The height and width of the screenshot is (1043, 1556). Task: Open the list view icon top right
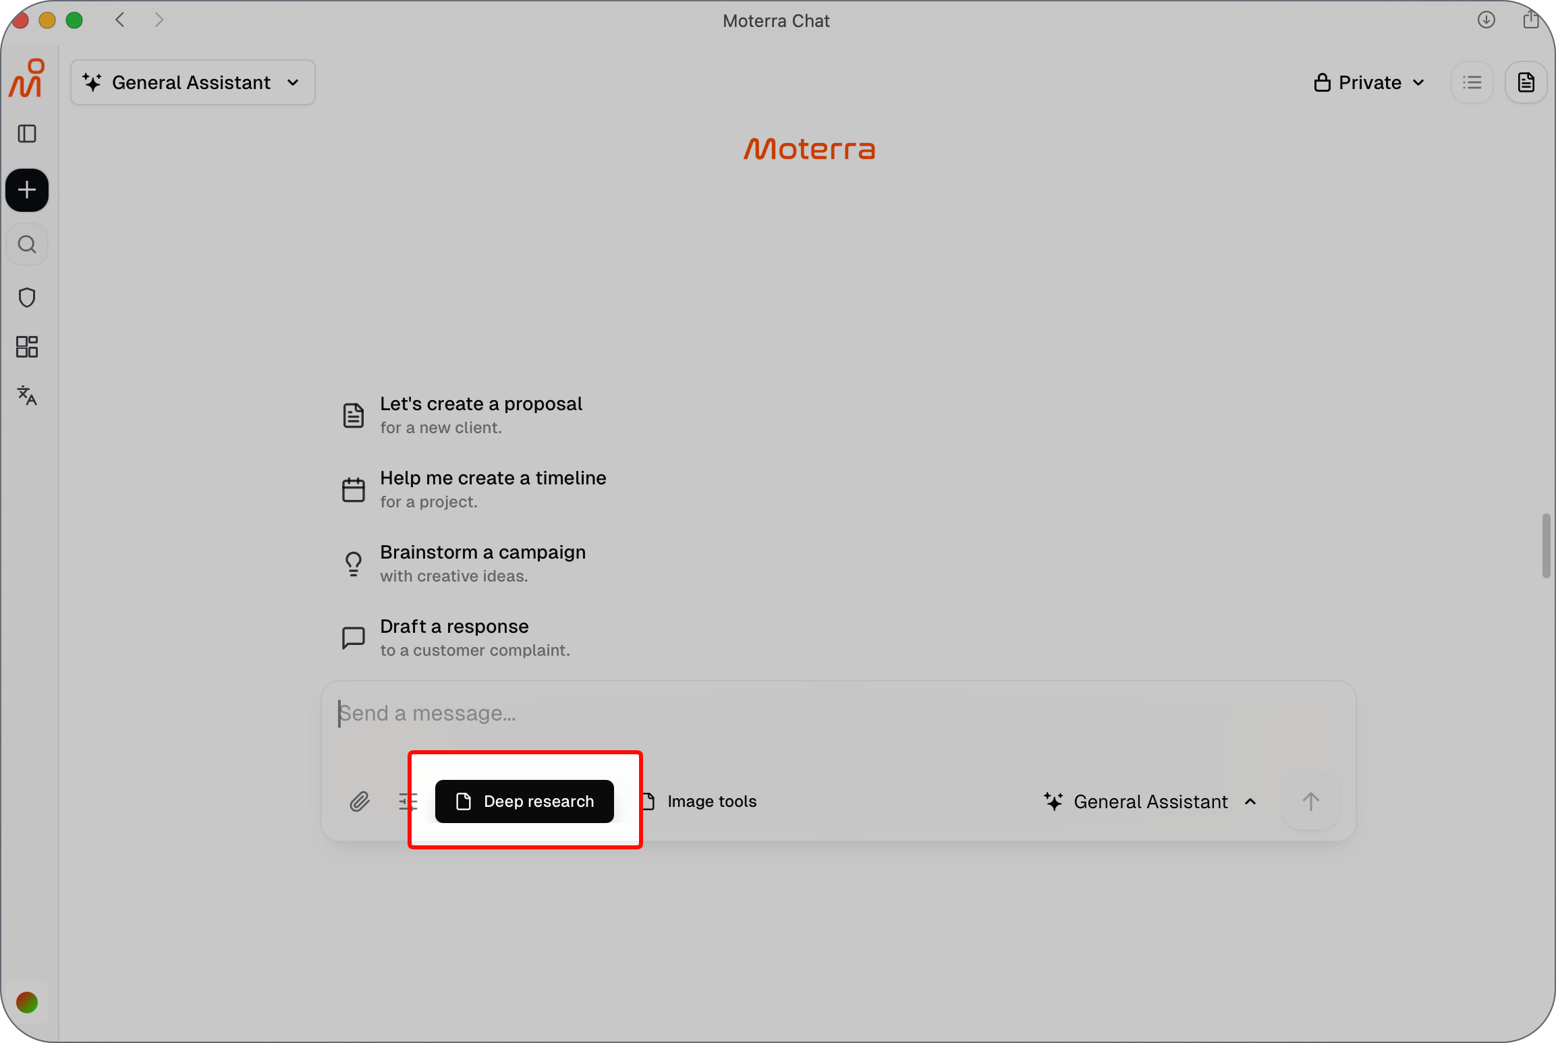[x=1472, y=82]
